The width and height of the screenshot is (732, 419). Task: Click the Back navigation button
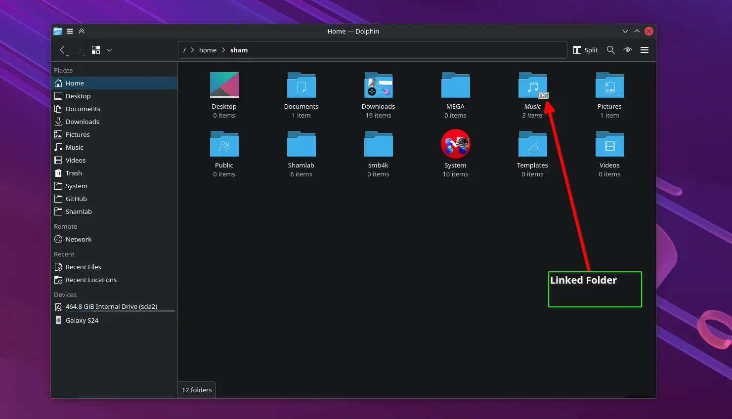tap(63, 50)
